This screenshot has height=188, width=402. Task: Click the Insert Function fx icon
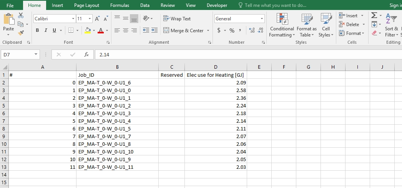(86, 54)
